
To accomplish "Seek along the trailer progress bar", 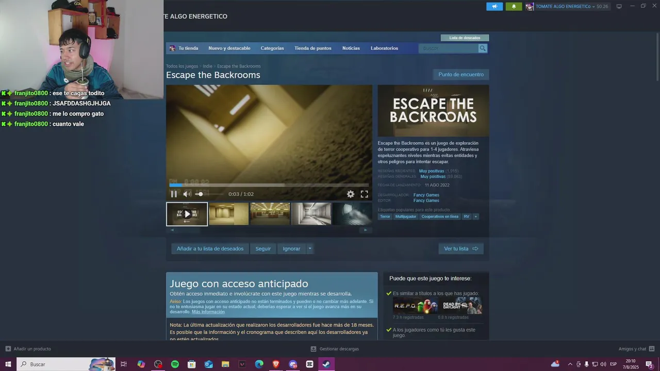I will click(269, 184).
